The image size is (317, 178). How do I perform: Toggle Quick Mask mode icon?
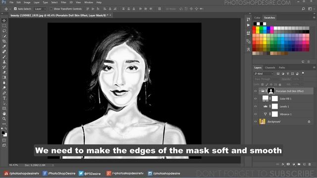[4, 140]
